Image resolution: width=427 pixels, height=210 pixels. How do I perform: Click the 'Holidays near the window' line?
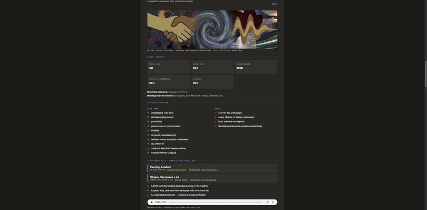tap(185, 96)
